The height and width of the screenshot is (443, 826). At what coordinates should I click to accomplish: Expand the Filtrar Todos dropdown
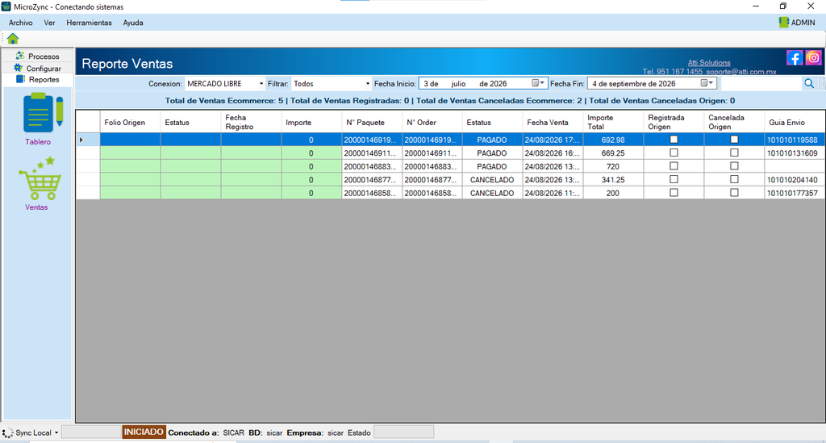(x=367, y=83)
